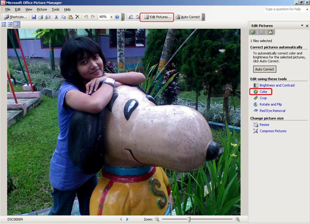Switch to Thumbnail view
This screenshot has width=310, height=224.
[x=4, y=25]
